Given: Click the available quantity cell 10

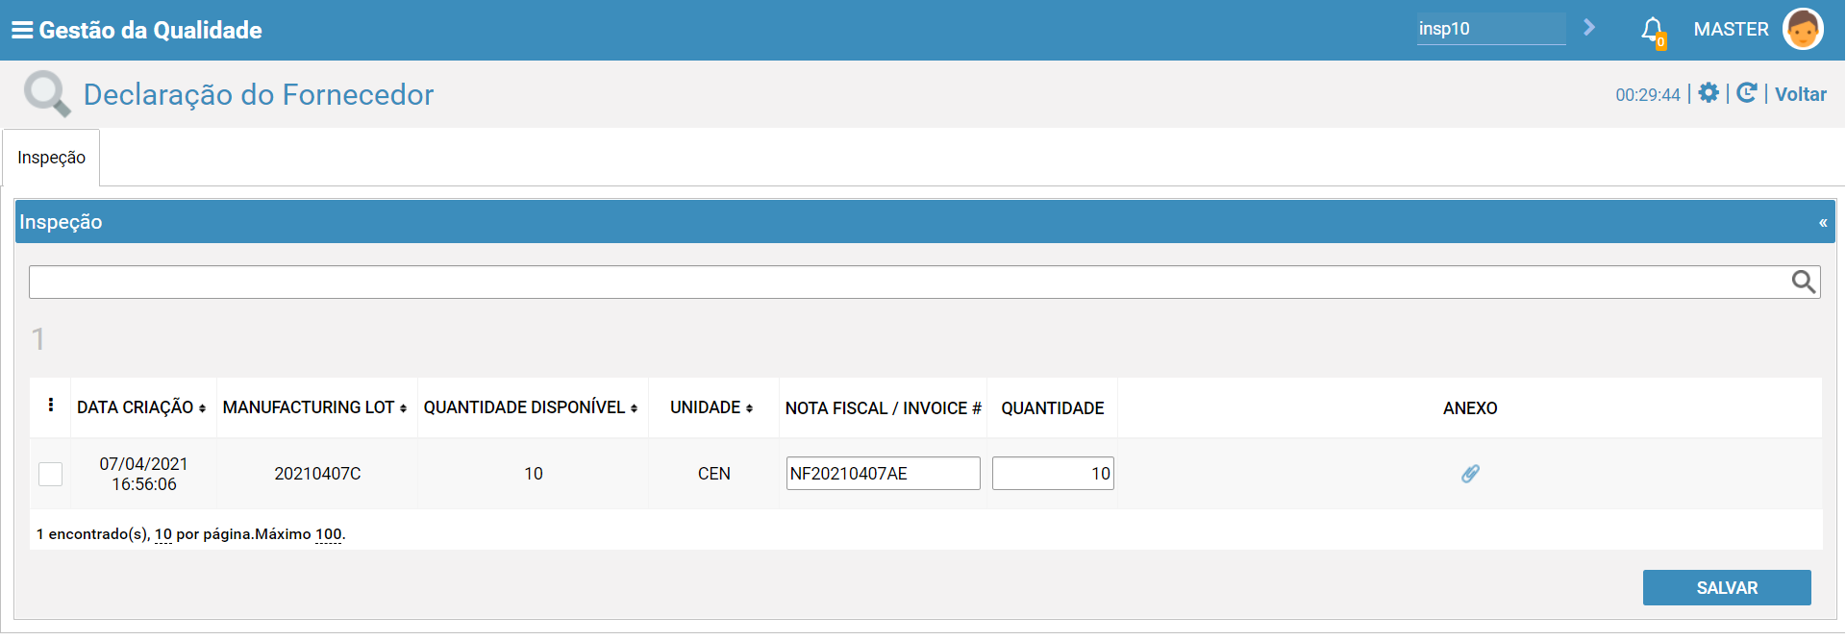Looking at the screenshot, I should pos(534,474).
